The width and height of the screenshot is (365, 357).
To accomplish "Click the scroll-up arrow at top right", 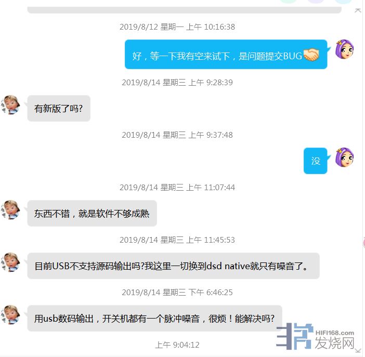I will [358, 10].
